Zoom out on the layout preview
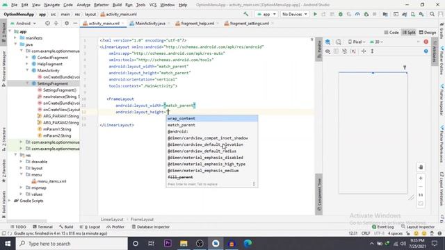 coord(421,187)
